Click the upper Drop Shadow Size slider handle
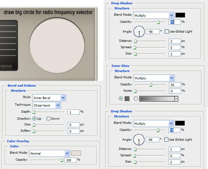The height and width of the screenshot is (169, 208). (x=135, y=54)
